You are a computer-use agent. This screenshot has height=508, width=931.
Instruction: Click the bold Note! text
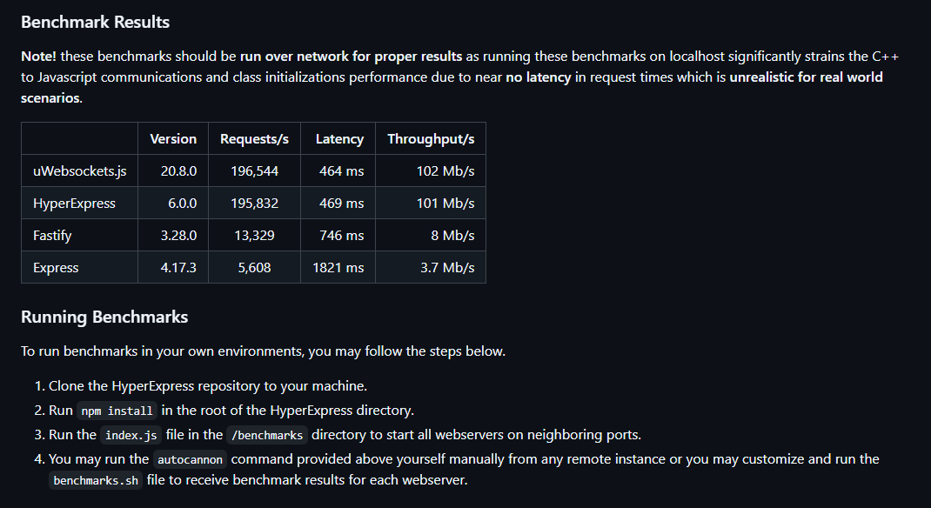(38, 57)
